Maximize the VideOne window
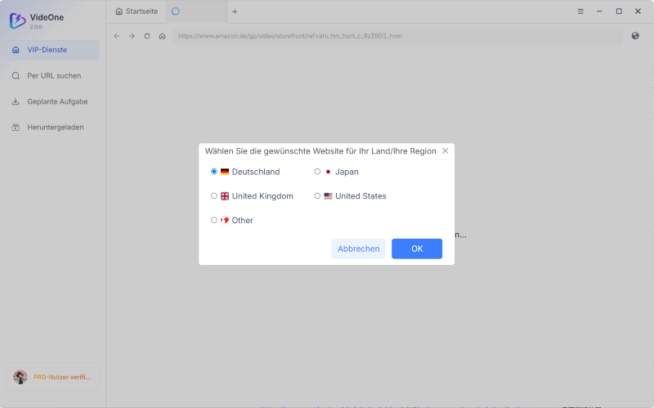654x408 pixels. point(619,11)
